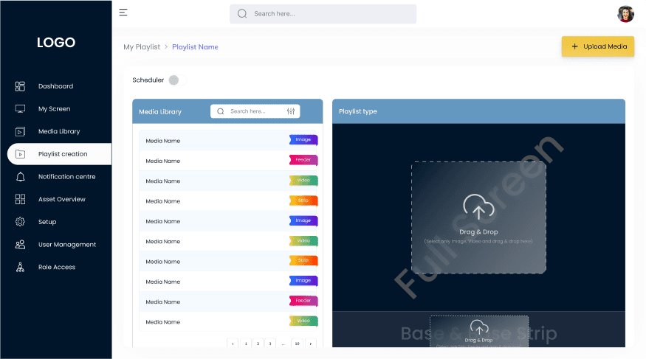Click the Dashboard sidebar icon

(x=20, y=86)
